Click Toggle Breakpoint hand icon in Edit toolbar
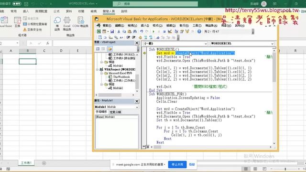Image resolution: width=306 pixels, height=172 pixels. click(x=140, y=37)
